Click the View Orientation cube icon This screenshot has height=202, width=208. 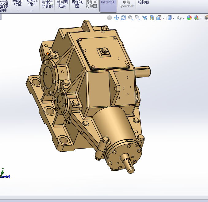click(x=159, y=18)
